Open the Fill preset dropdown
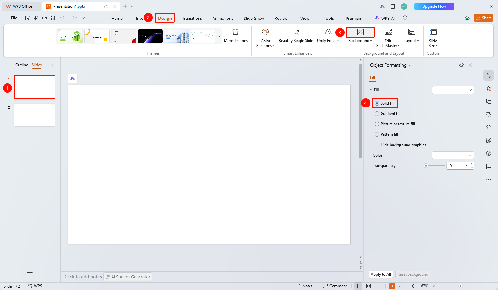 coord(453,90)
